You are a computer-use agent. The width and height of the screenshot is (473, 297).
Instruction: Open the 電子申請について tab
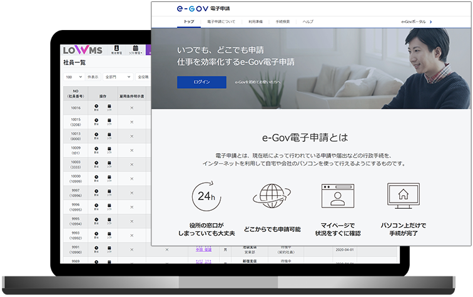(221, 22)
